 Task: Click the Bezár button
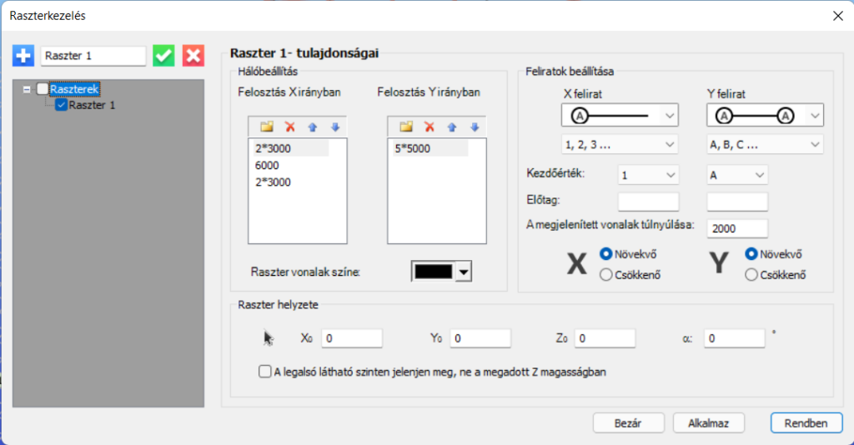(x=629, y=423)
